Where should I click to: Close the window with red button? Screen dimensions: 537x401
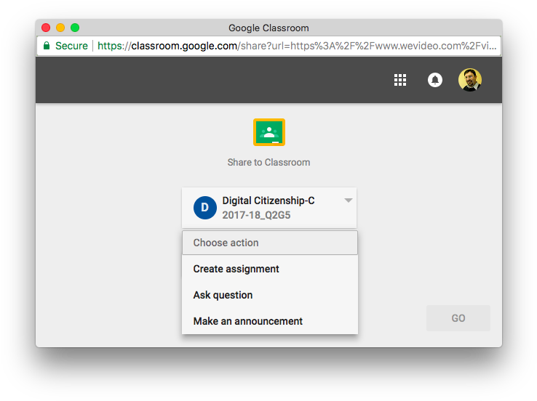pos(46,28)
